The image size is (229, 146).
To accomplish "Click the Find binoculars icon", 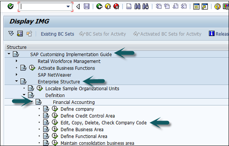I will (x=137, y=6).
